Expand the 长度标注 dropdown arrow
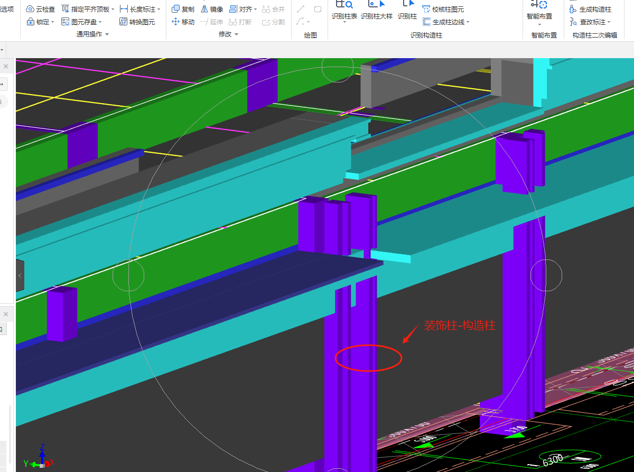 point(158,10)
